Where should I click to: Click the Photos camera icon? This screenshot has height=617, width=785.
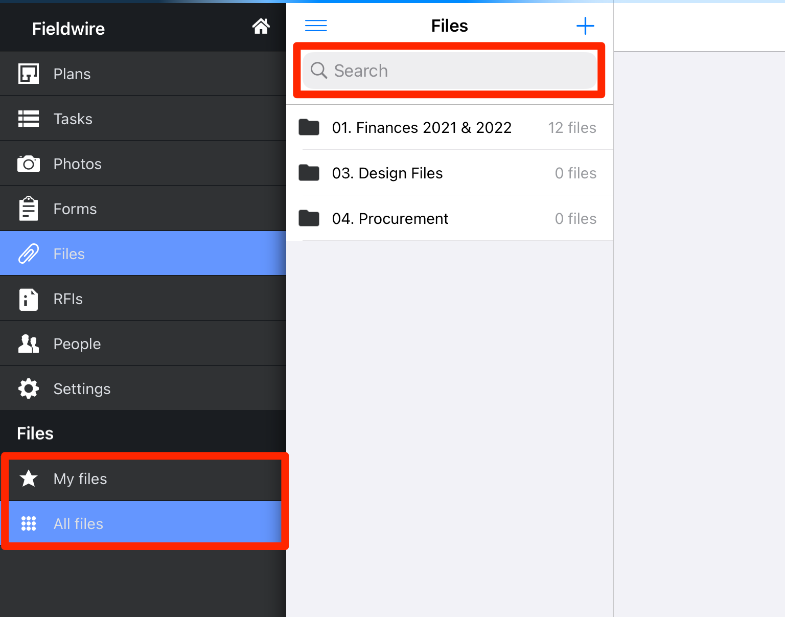(29, 164)
